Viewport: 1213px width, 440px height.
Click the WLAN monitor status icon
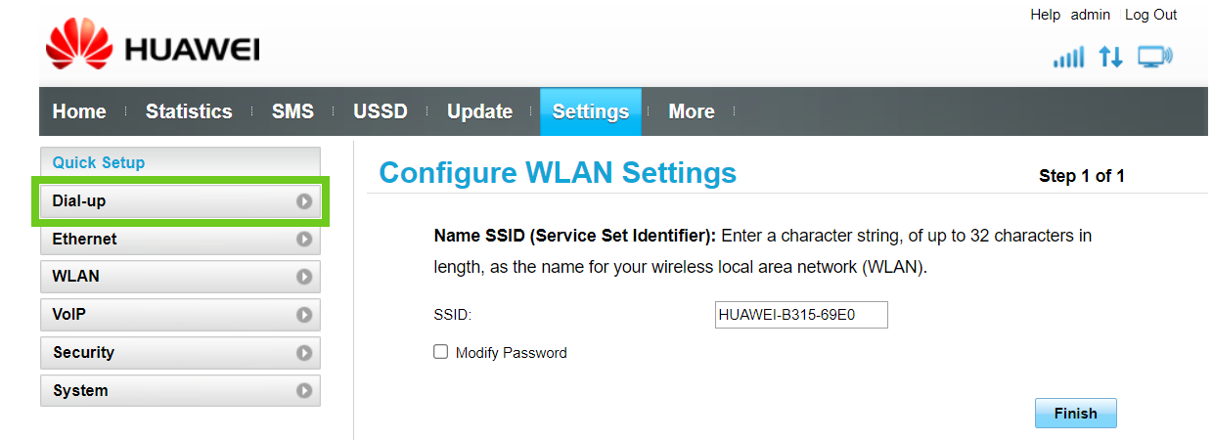click(x=1154, y=57)
